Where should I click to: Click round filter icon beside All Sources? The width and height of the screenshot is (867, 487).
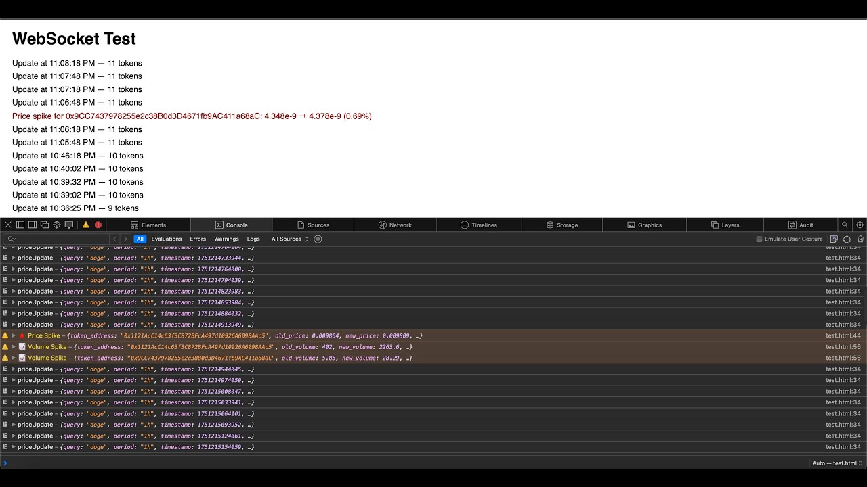point(318,239)
